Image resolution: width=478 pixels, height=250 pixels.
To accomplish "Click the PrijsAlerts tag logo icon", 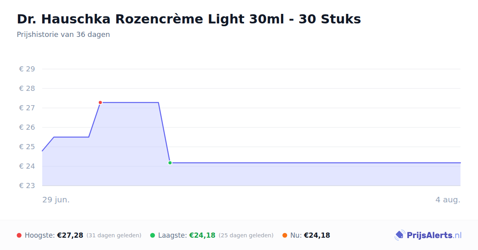I will point(400,235).
